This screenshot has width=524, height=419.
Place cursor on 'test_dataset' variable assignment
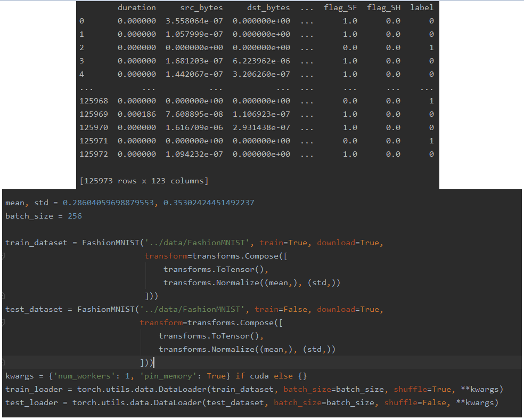click(34, 310)
